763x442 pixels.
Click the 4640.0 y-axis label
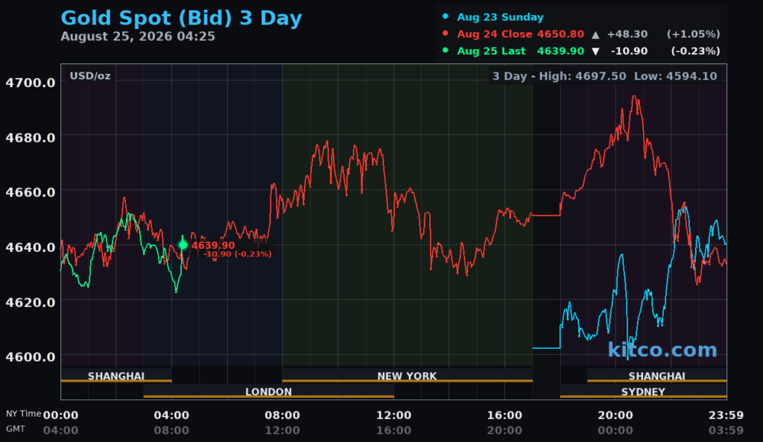pyautogui.click(x=30, y=247)
